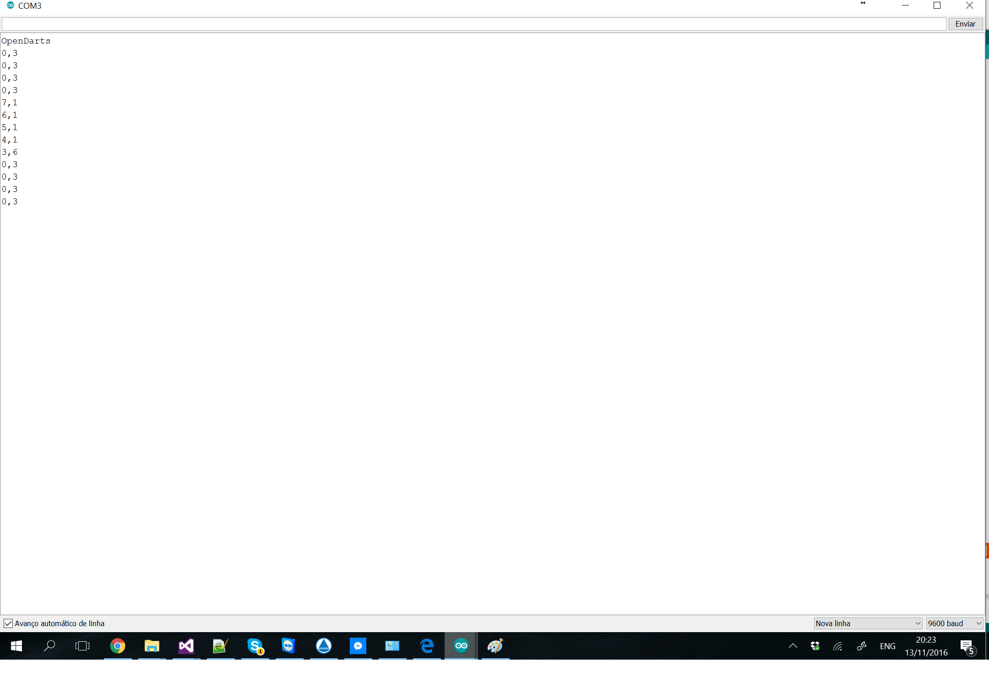Image resolution: width=989 pixels, height=688 pixels.
Task: Open the Nova linha line-ending dropdown
Action: (x=868, y=623)
